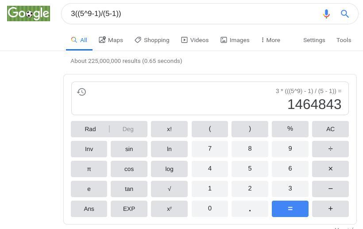The height and width of the screenshot is (229, 363).
Task: Click the square root key
Action: click(x=169, y=189)
